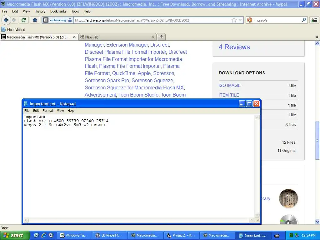Image resolution: width=320 pixels, height=240 pixels.
Task: Click Notepad's horizontal scrollbar right arrow
Action: [x=252, y=220]
